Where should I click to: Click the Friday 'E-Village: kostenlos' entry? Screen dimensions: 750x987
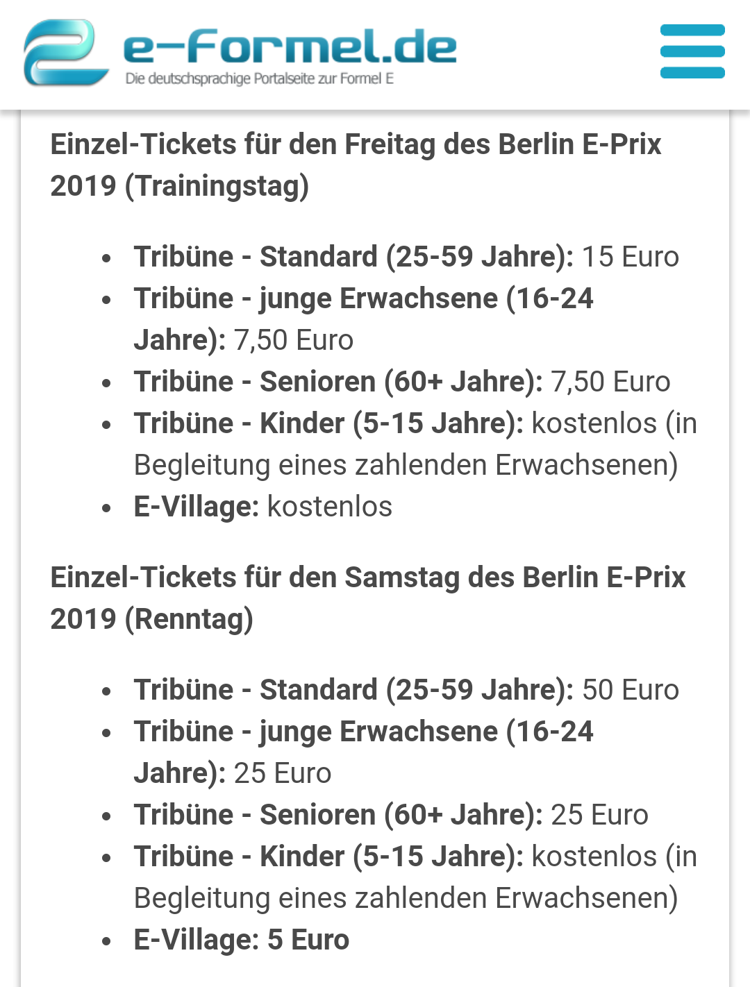[262, 507]
